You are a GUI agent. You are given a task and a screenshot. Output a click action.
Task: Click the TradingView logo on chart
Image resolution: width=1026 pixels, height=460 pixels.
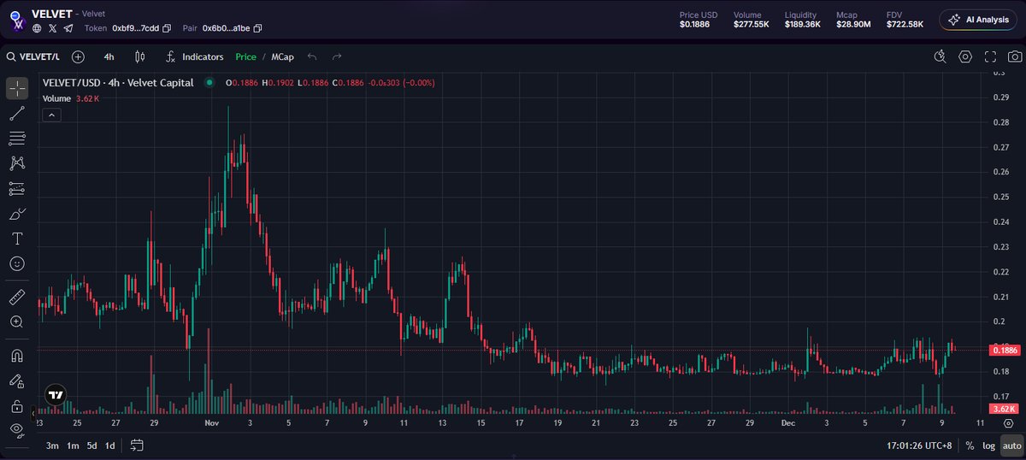(55, 396)
